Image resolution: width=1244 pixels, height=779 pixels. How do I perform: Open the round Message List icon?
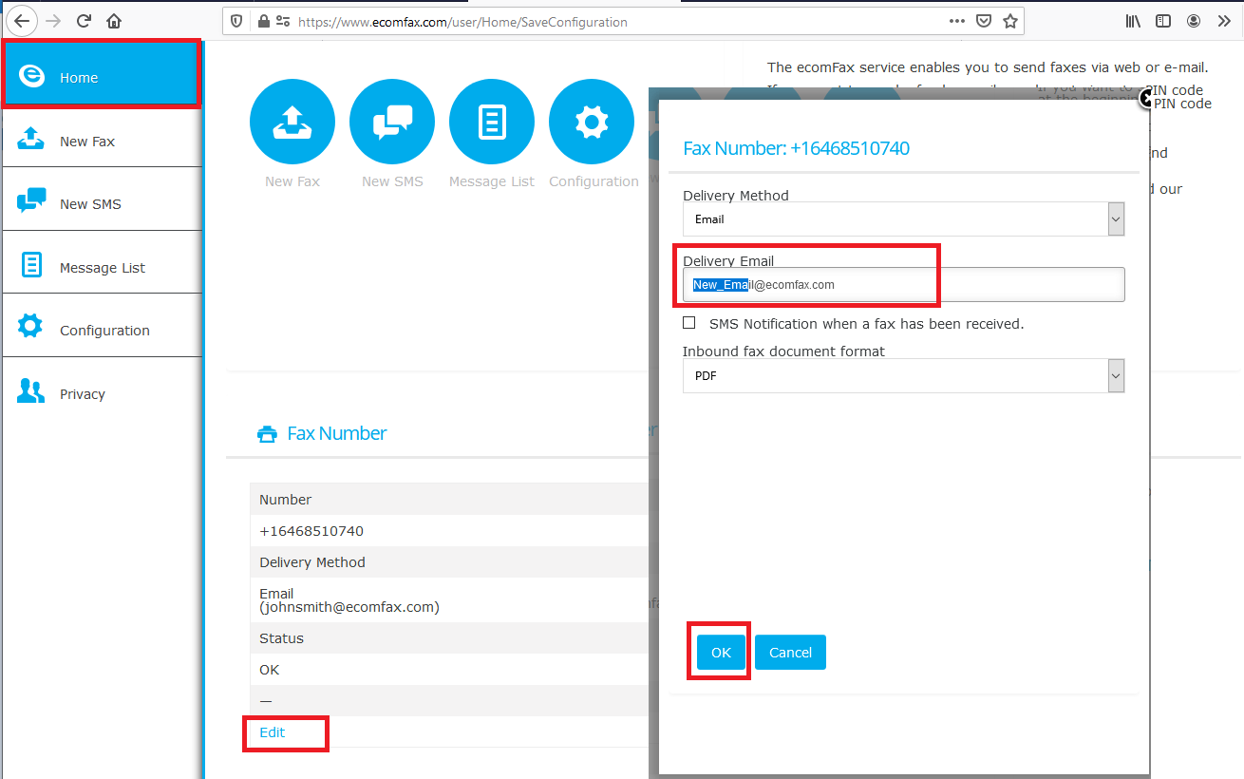pos(492,122)
